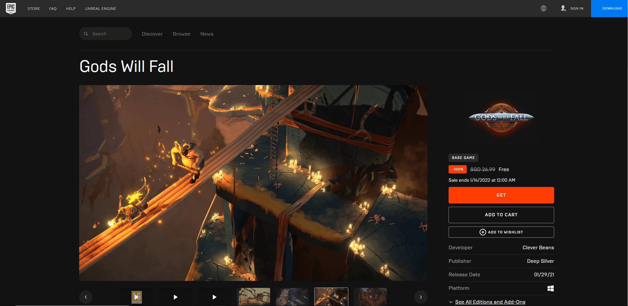The height and width of the screenshot is (306, 628).
Task: Switch to the News tab
Action: tap(207, 34)
